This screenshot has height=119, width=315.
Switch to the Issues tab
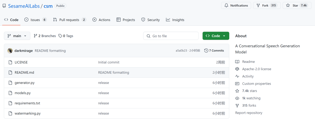point(35,20)
